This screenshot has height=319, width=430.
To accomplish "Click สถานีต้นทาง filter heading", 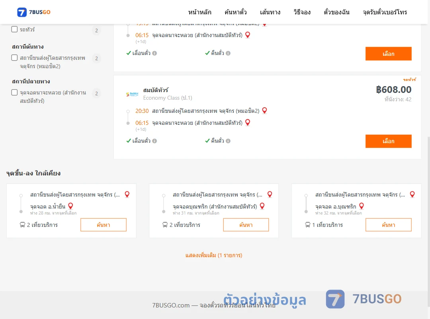I will 28,47.
